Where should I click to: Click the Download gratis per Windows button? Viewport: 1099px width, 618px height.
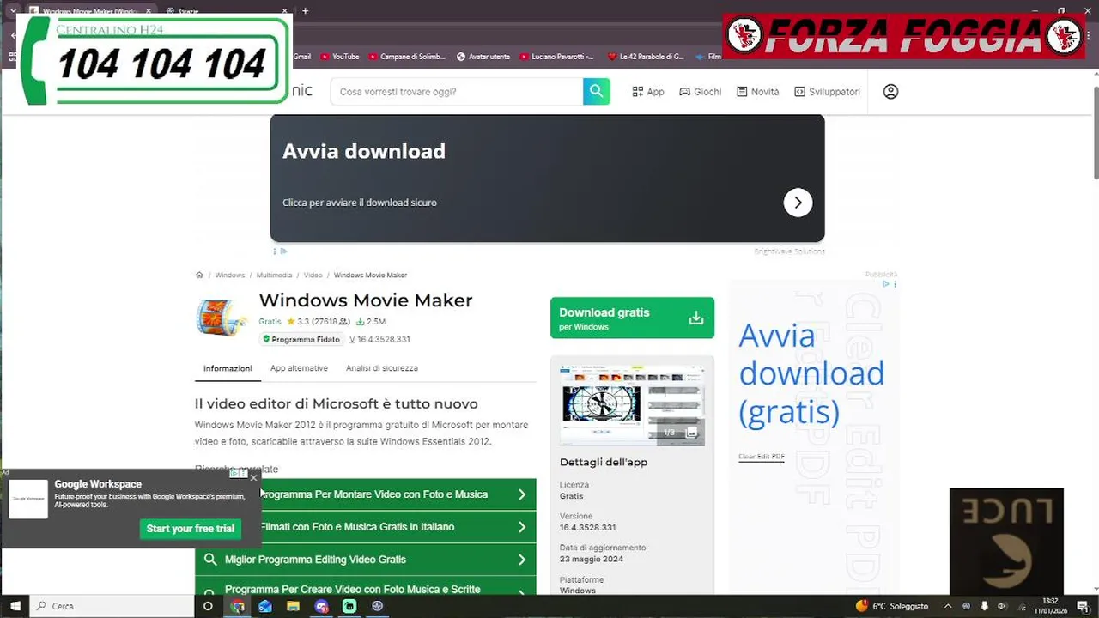click(x=632, y=318)
